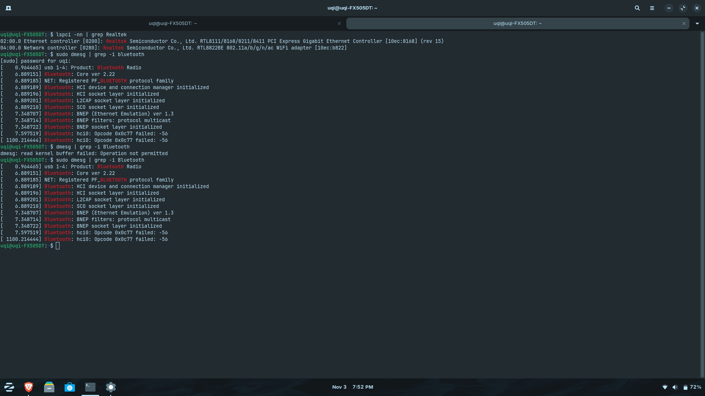Open the terminal hamburger menu
Screen dimensions: 705x396
652,8
